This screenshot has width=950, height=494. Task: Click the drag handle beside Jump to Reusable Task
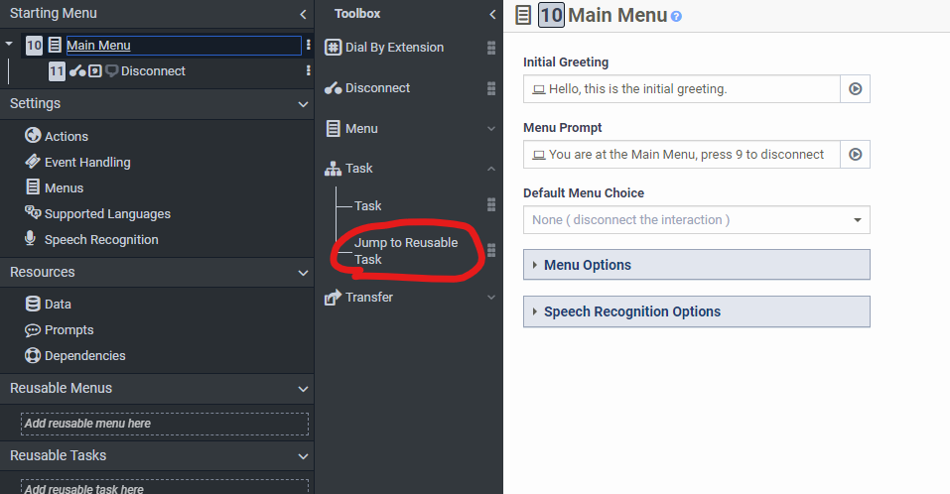pos(490,251)
